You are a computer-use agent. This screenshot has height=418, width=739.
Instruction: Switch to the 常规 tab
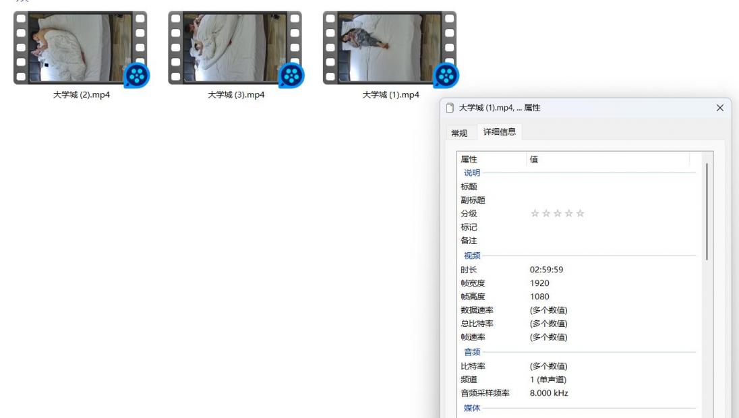tap(459, 133)
